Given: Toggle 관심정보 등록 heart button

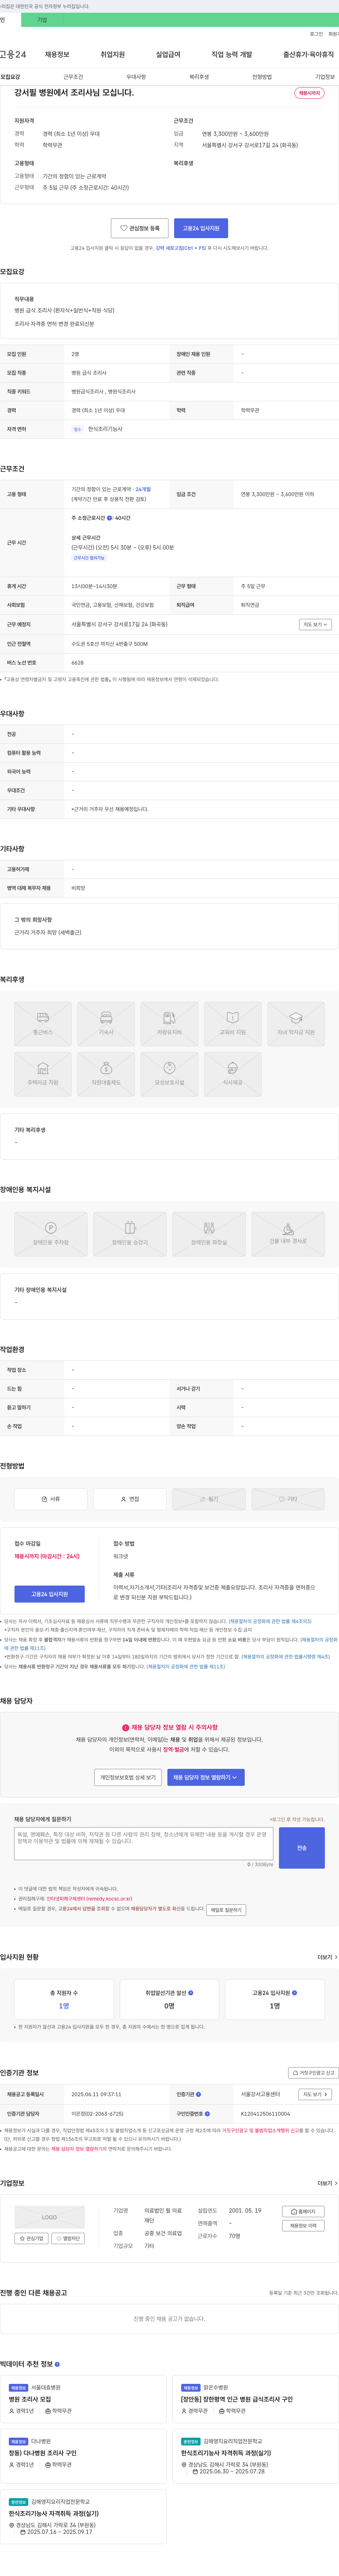Looking at the screenshot, I should (x=139, y=228).
